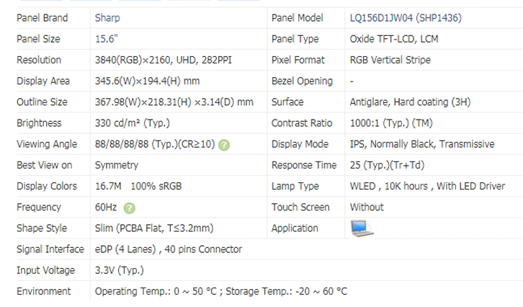Click pixel format RGB Vertical Stripe
The image size is (523, 307).
tap(390, 60)
